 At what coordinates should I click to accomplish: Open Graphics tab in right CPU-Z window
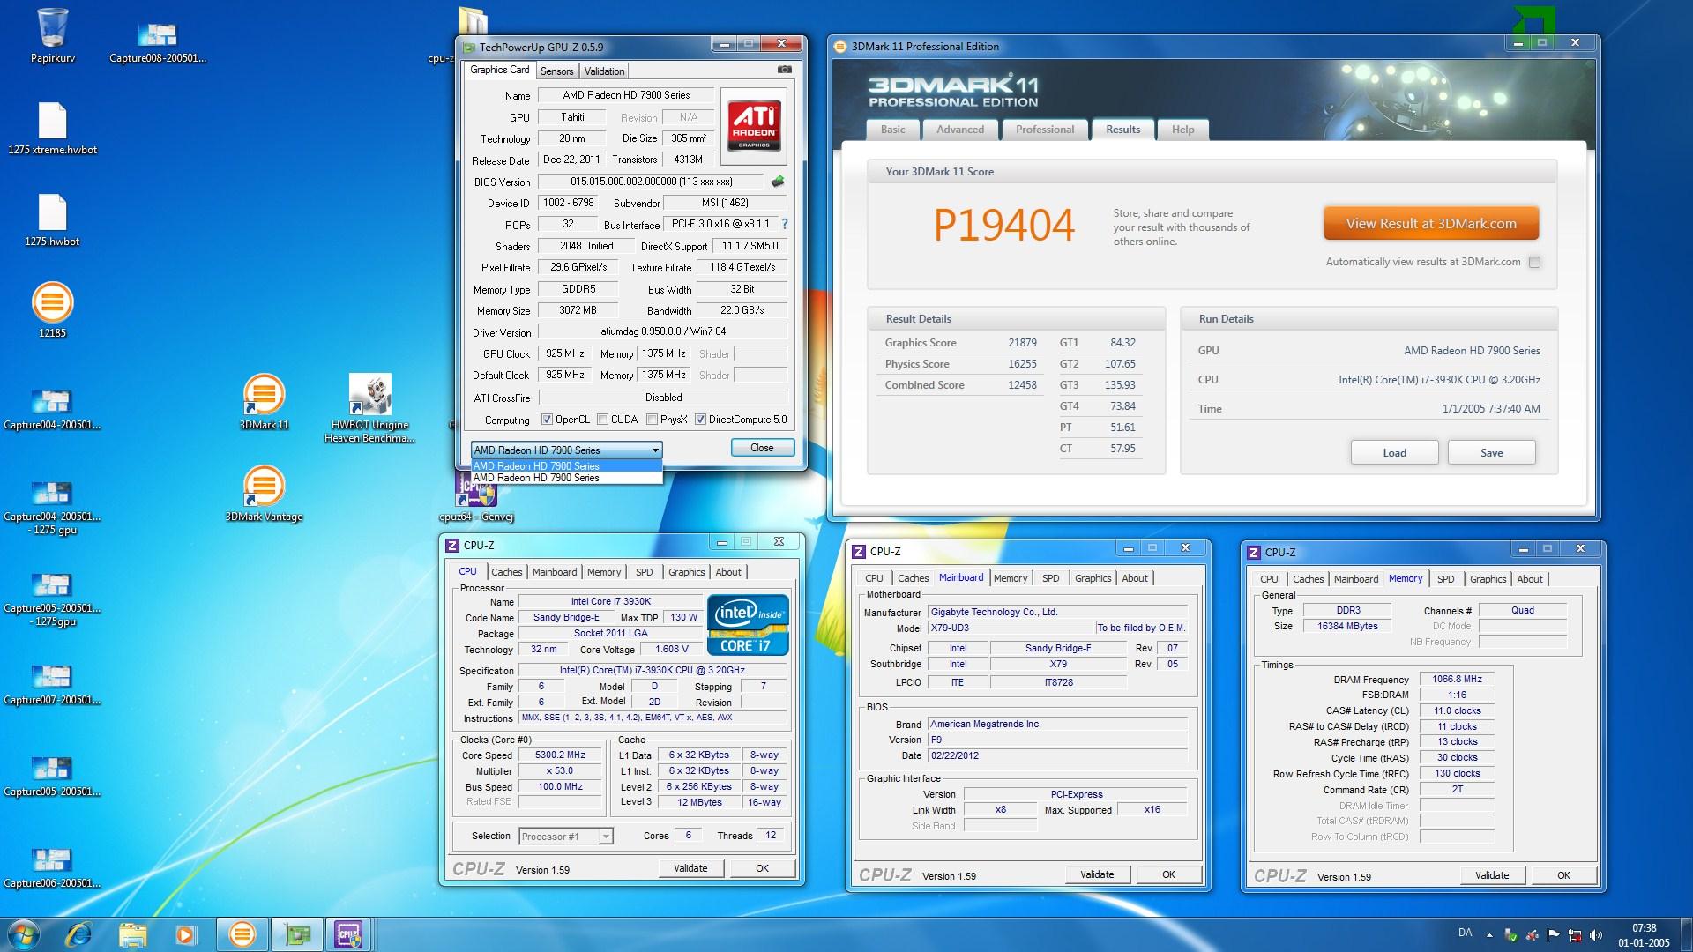1488,579
